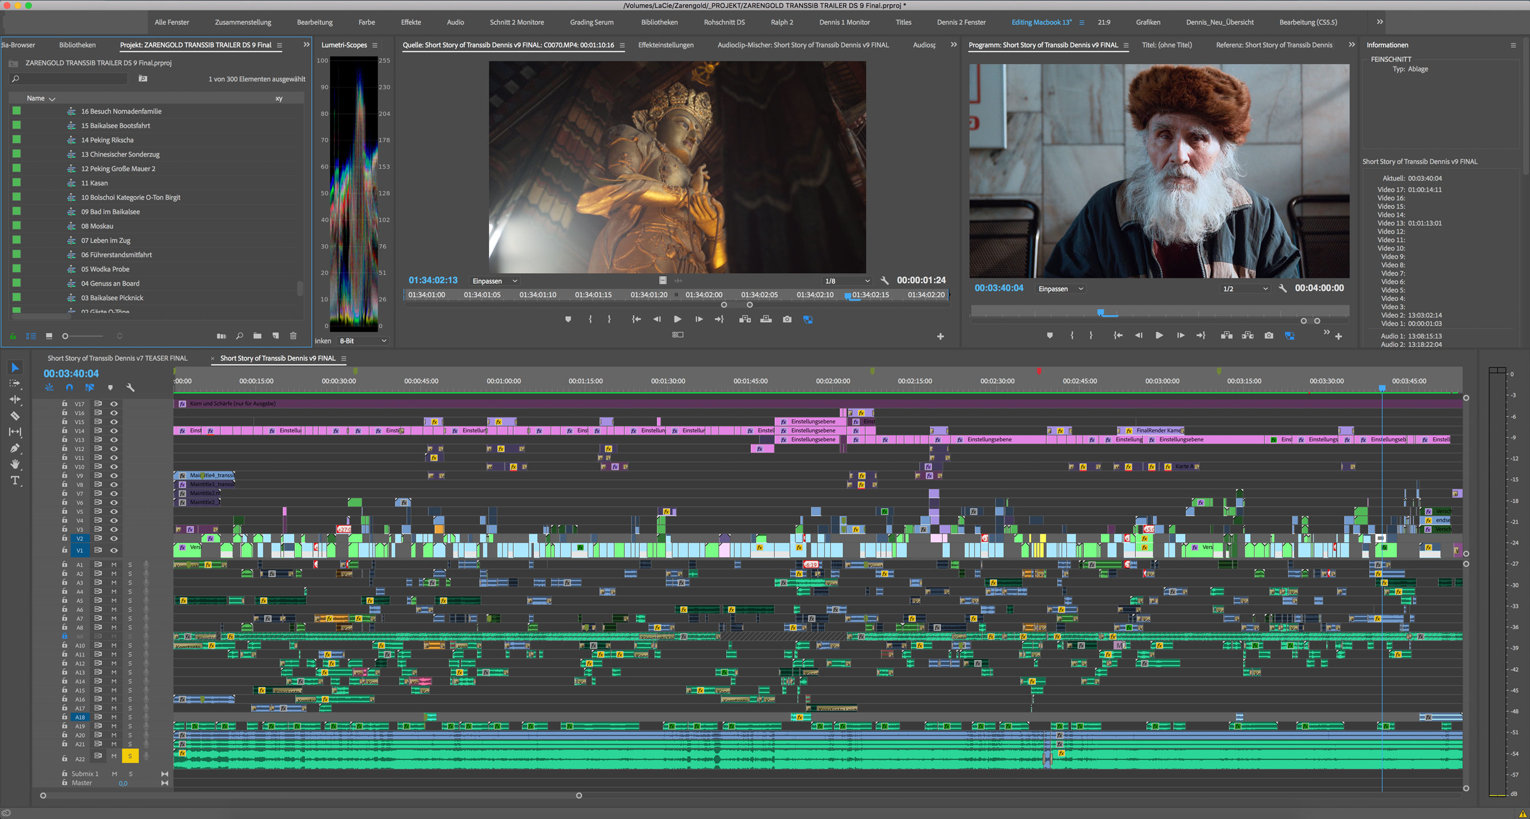Open the 8-Bit dropdown under the Lumetri scope

coord(362,340)
